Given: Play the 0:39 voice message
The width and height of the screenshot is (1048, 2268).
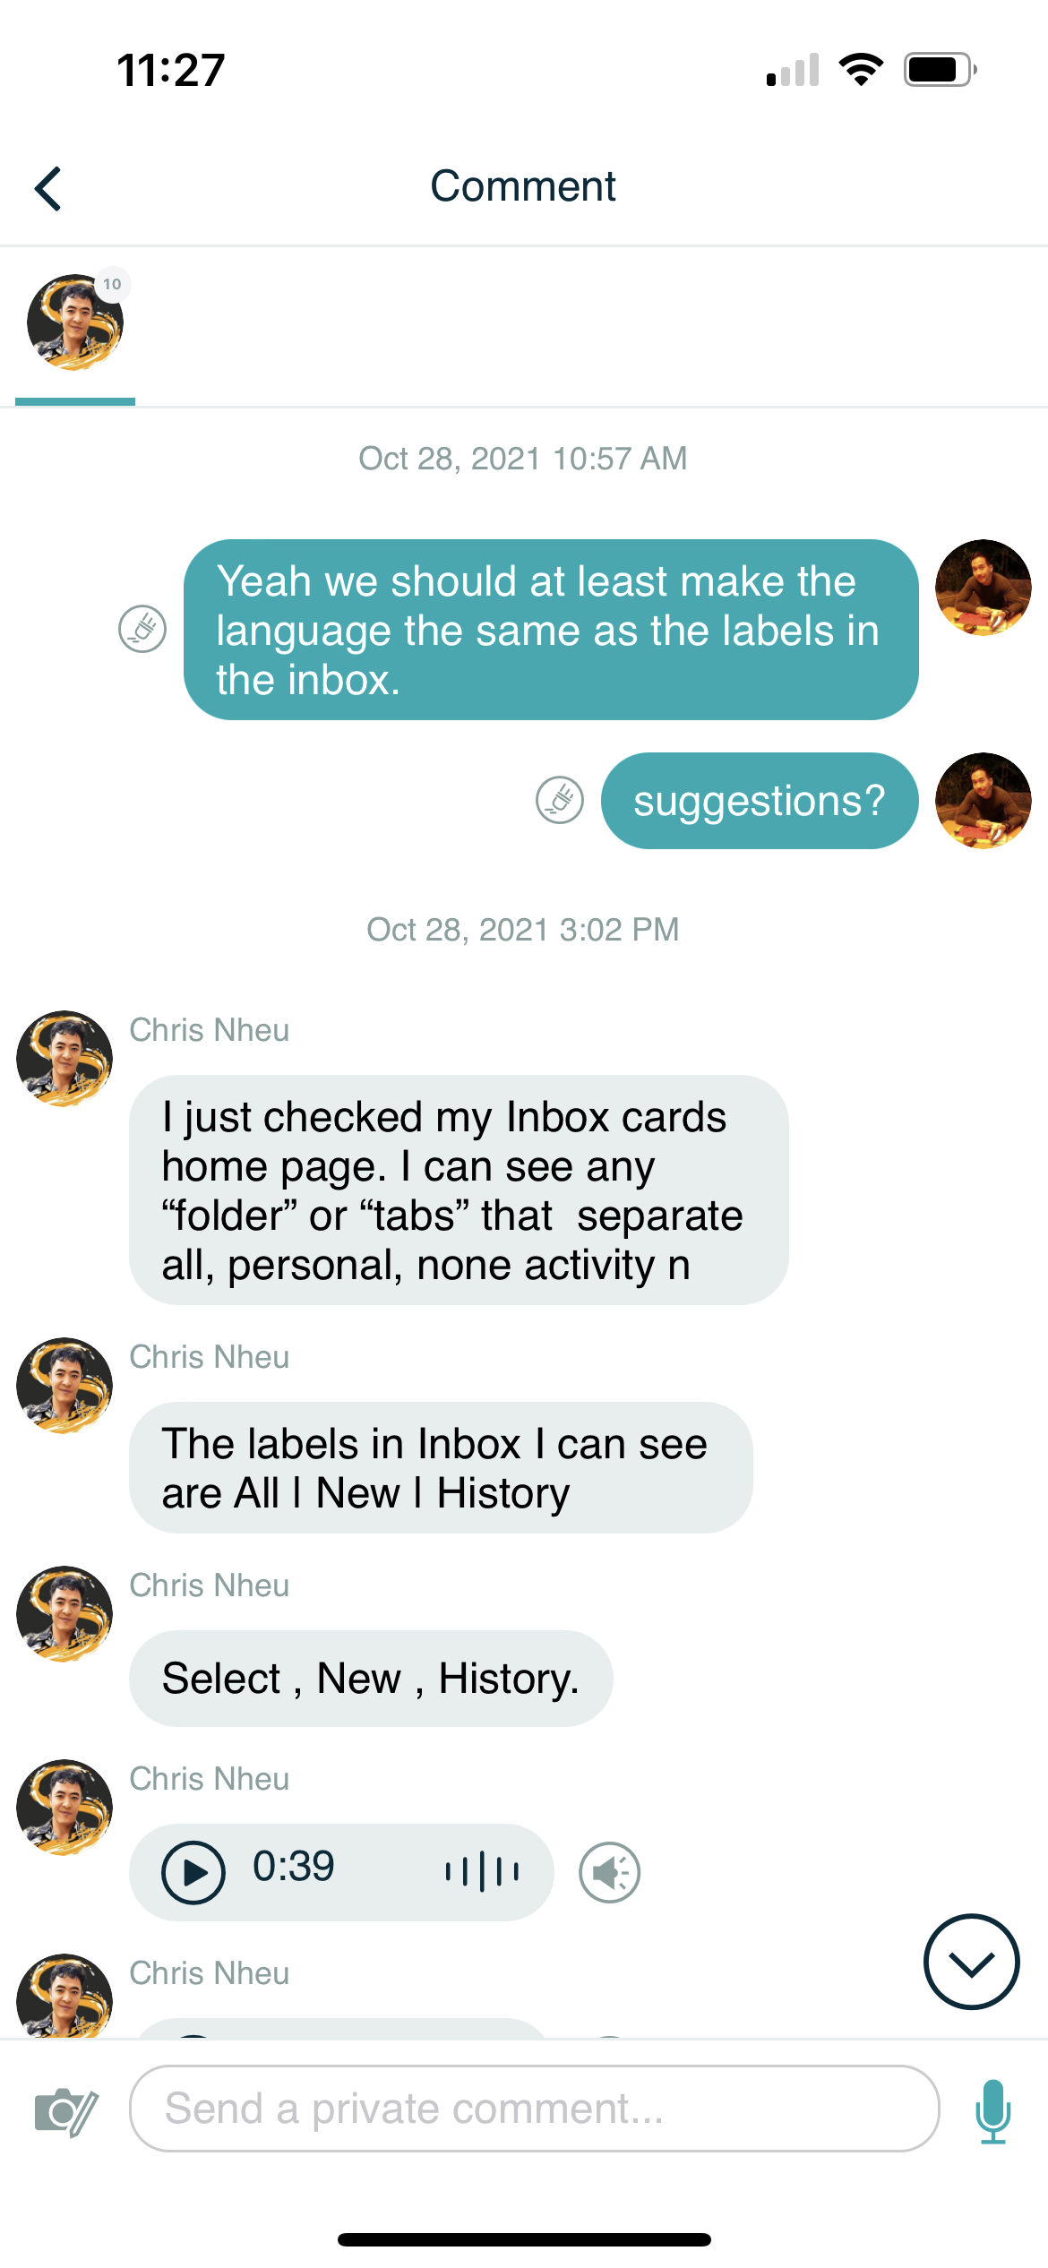Looking at the screenshot, I should pyautogui.click(x=193, y=1872).
